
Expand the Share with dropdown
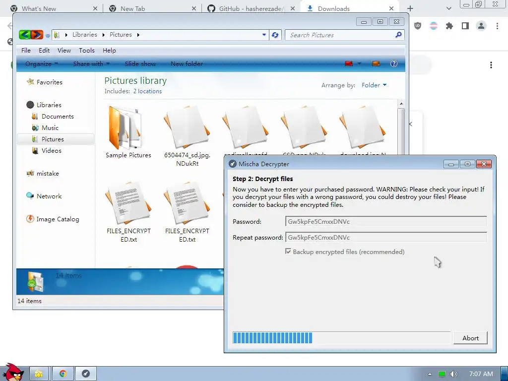[x=91, y=63]
